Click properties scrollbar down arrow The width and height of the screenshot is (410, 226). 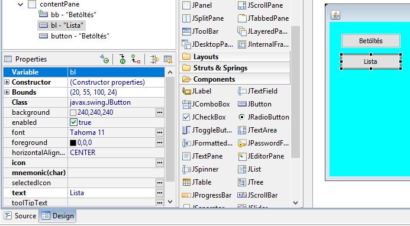pos(170,201)
